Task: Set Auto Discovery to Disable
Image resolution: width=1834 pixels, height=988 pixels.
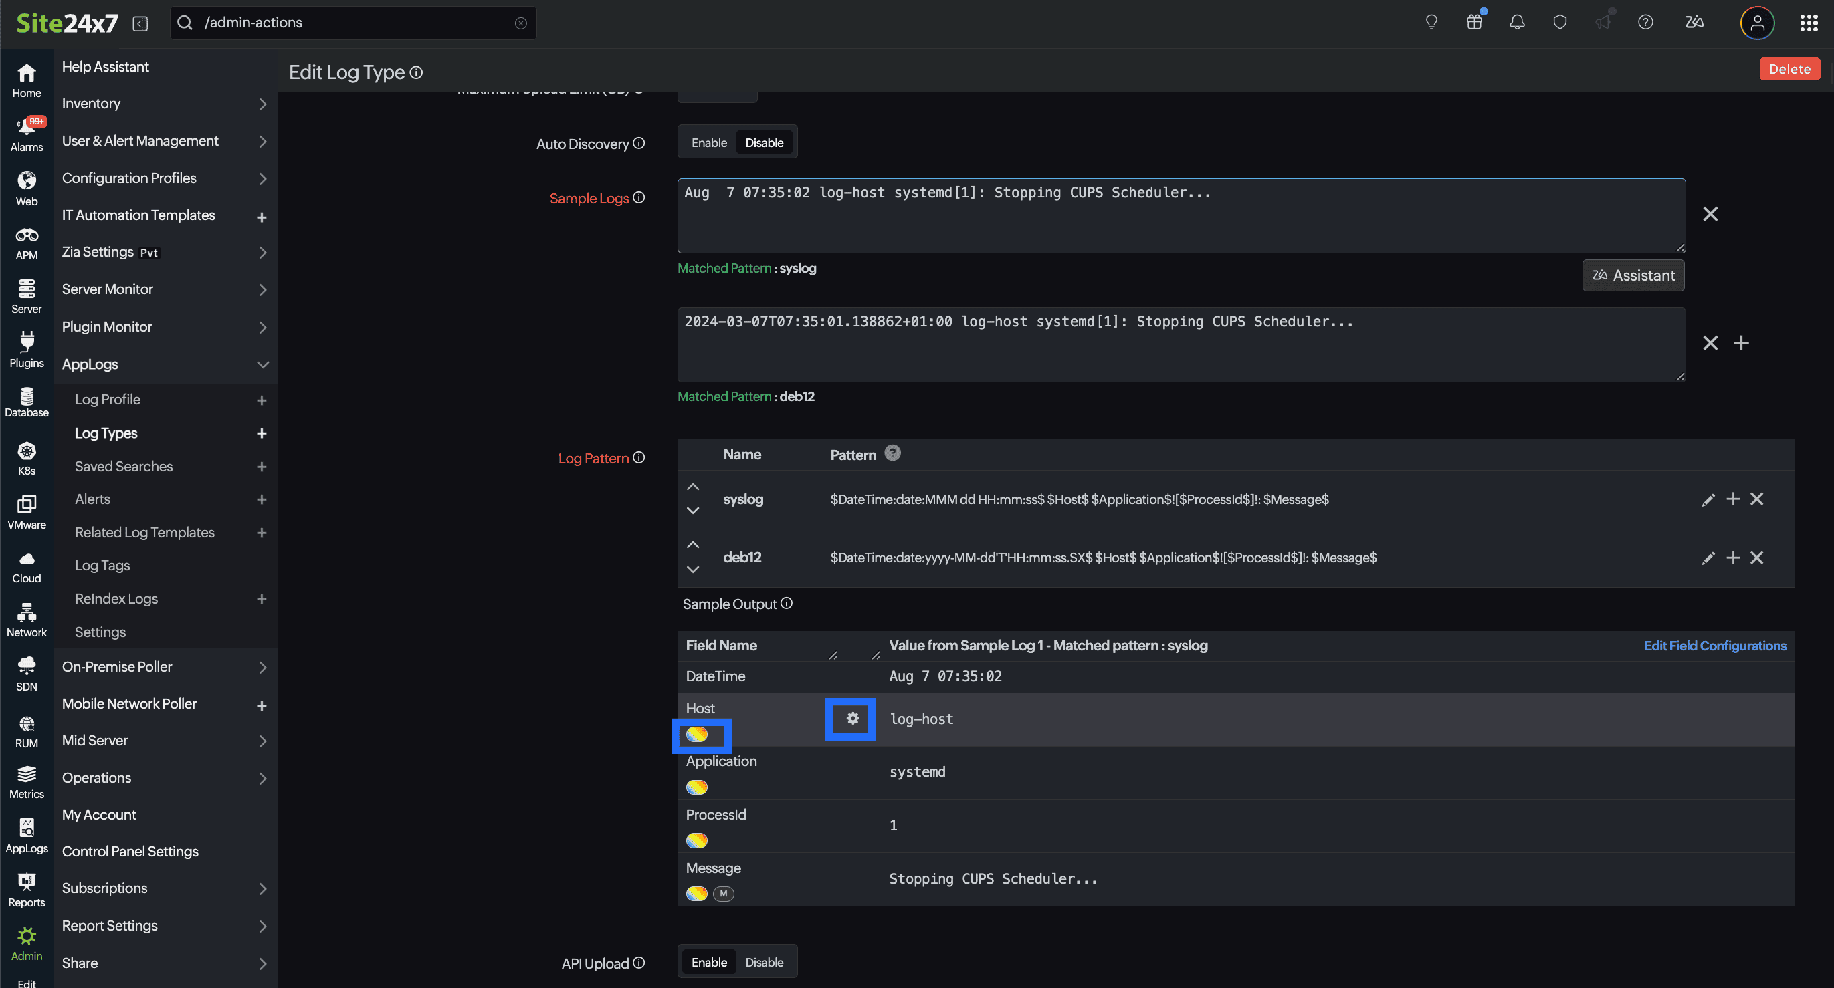Action: pos(764,143)
